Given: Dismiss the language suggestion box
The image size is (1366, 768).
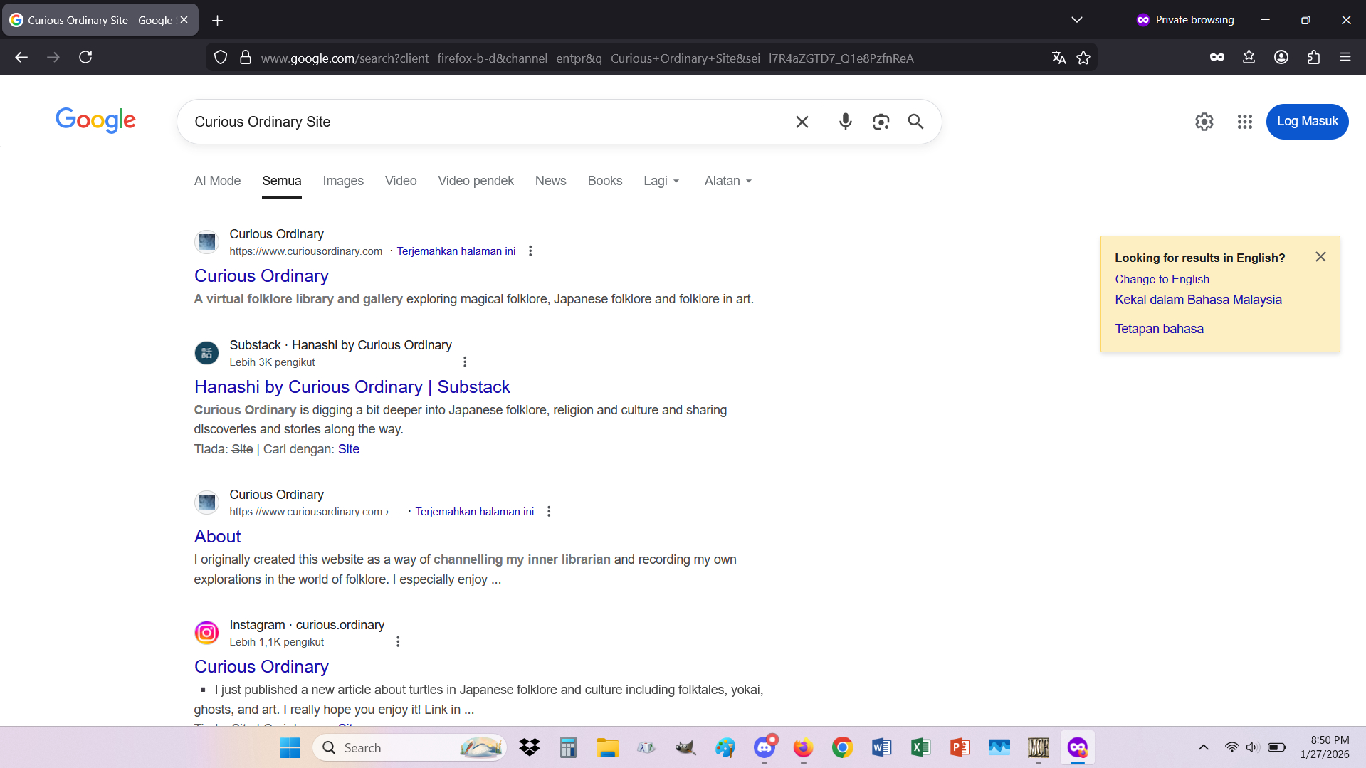Looking at the screenshot, I should click(1320, 257).
